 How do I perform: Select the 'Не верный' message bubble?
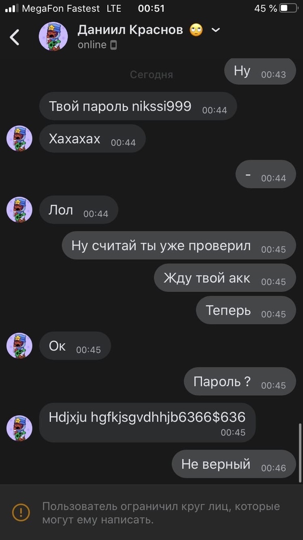tap(234, 464)
